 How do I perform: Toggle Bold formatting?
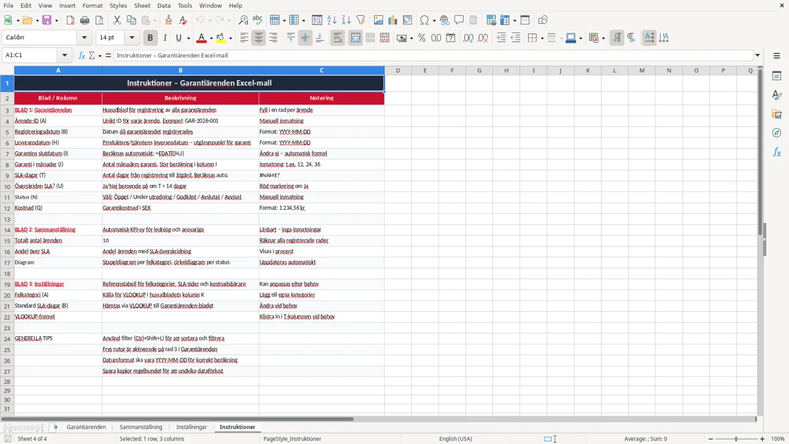pyautogui.click(x=151, y=38)
